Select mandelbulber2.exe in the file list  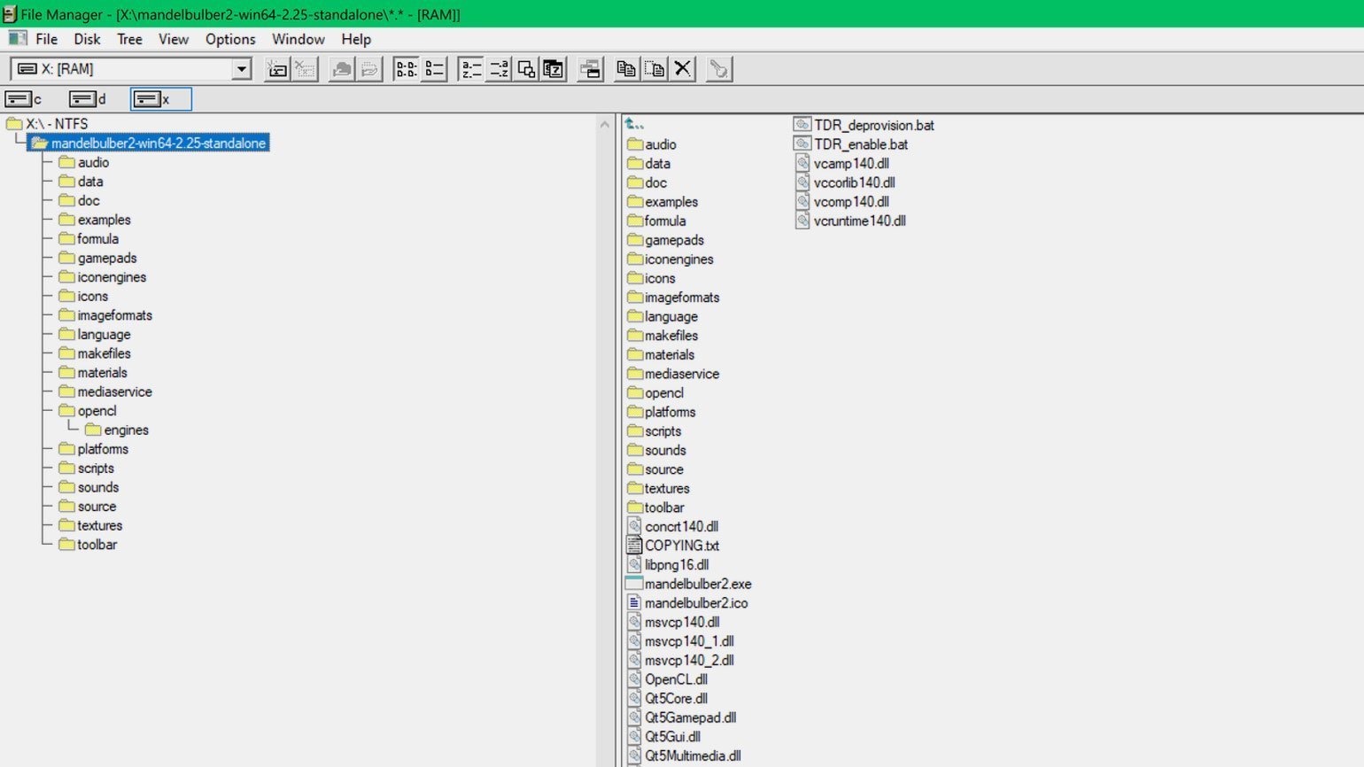(688, 584)
